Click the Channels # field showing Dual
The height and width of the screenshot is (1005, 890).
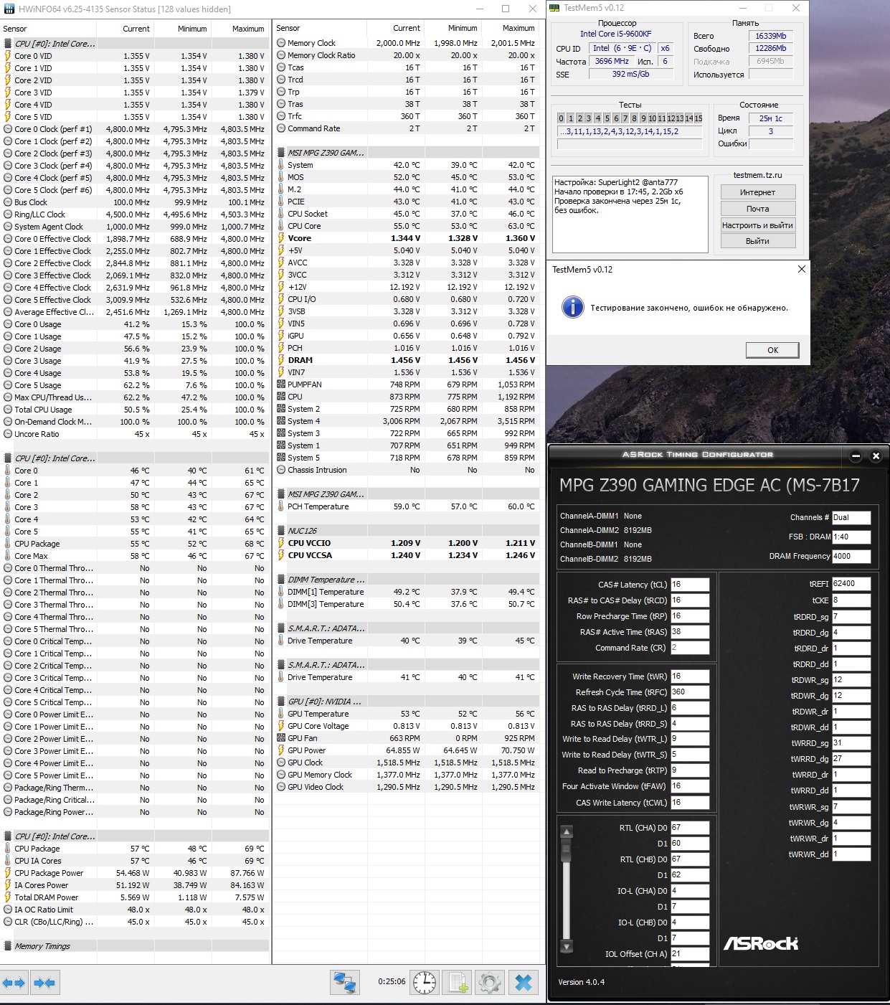click(851, 517)
